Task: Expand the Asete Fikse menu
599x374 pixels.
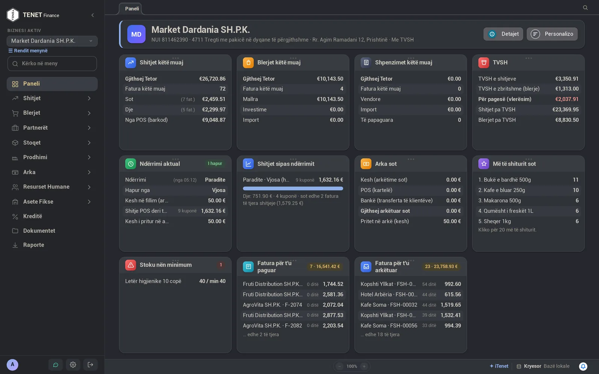Action: [x=52, y=202]
